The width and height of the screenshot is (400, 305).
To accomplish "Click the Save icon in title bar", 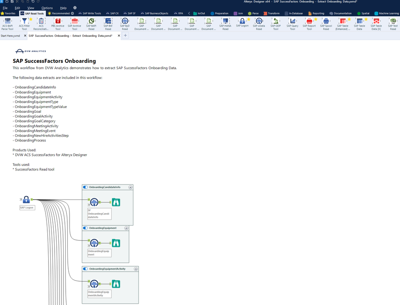I will [12, 2].
